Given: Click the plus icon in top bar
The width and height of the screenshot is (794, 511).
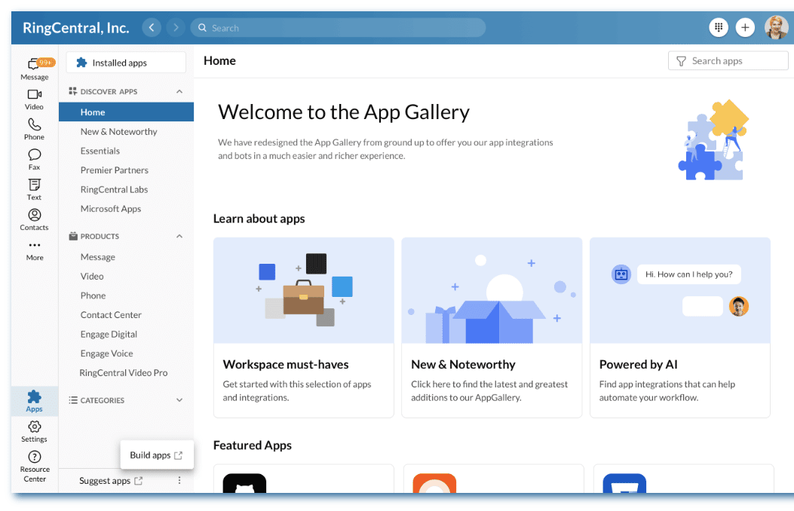Looking at the screenshot, I should pyautogui.click(x=745, y=28).
